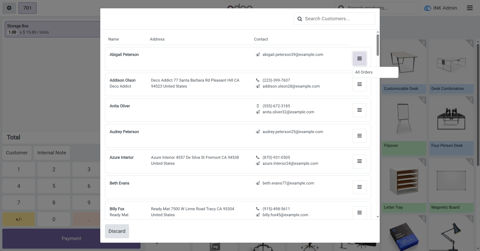Select the Magnetic Board product

(x=451, y=185)
